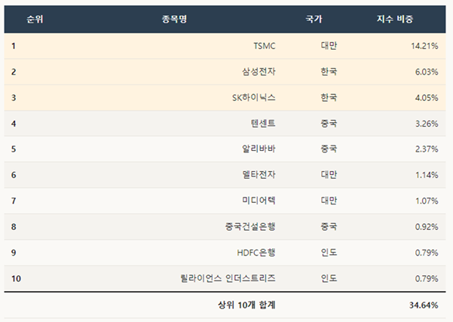Click the 인도 country cell in 릴라이언스 row
This screenshot has height=322, width=453.
(x=329, y=278)
